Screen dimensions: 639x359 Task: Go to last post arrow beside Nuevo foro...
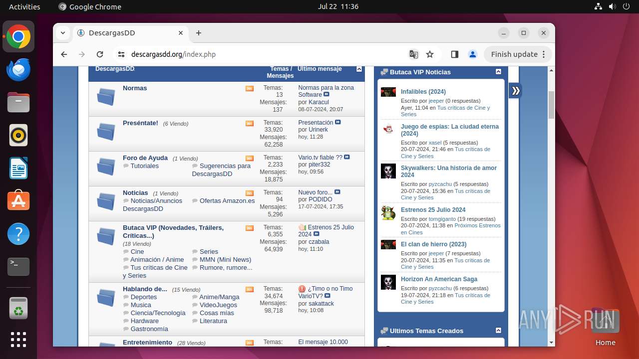coord(337,192)
